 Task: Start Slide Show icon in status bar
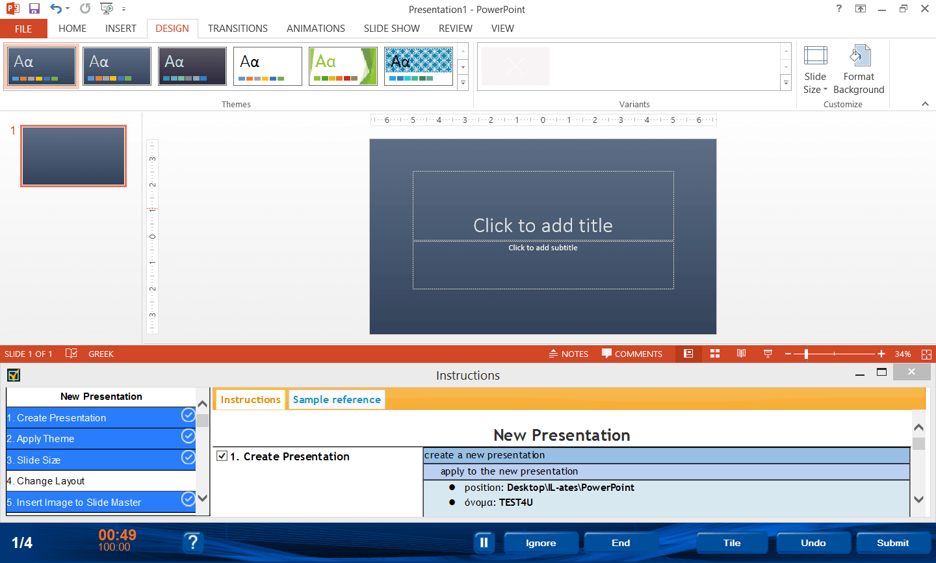pyautogui.click(x=768, y=354)
